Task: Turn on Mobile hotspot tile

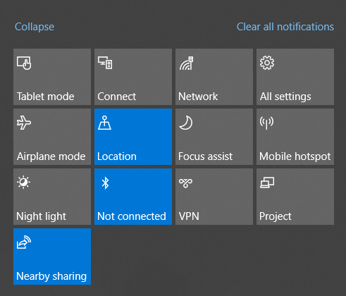Action: tap(295, 137)
